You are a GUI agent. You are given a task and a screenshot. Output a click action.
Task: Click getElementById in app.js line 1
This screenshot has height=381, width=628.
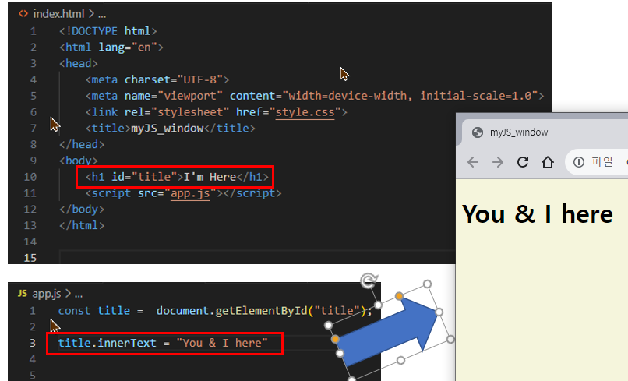point(261,311)
